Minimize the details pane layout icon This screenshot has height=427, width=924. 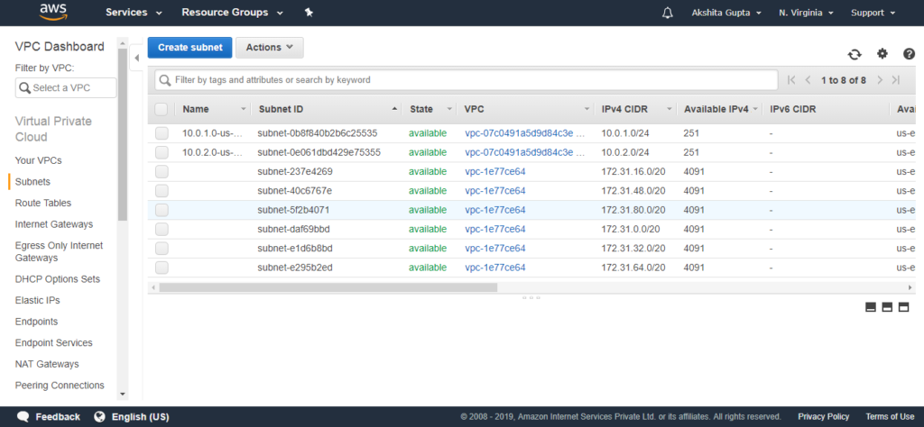(871, 307)
